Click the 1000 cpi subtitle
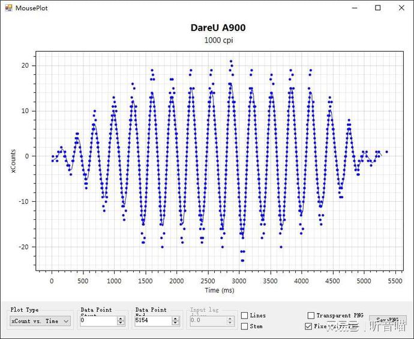 click(x=218, y=40)
